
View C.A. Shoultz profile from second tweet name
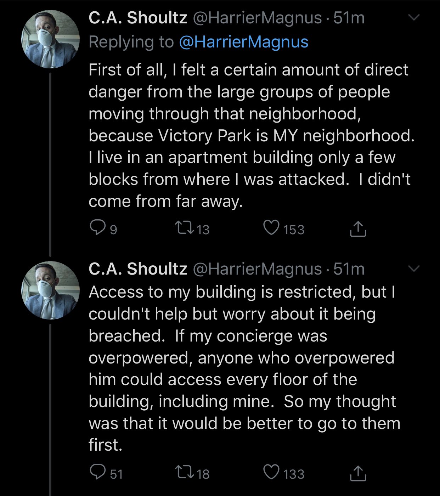138,269
